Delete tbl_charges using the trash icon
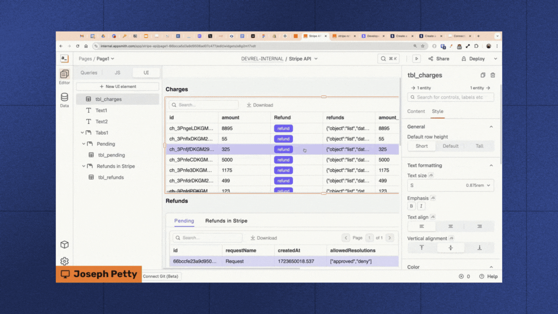This screenshot has height=314, width=558. [x=493, y=75]
